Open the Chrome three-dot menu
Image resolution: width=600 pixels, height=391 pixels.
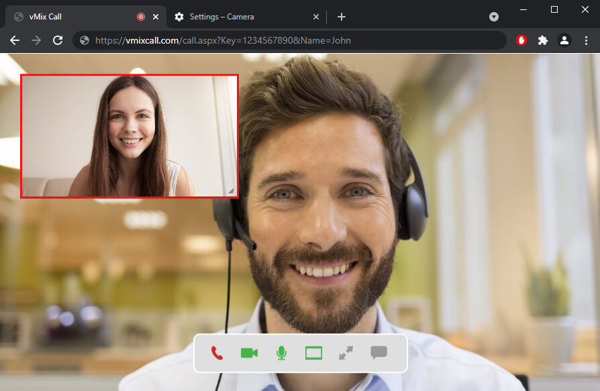click(x=586, y=40)
